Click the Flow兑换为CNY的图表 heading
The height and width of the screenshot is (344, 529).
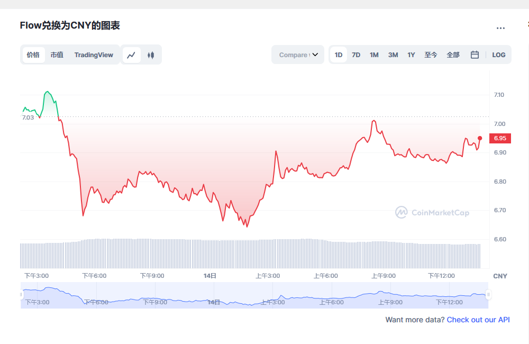70,25
